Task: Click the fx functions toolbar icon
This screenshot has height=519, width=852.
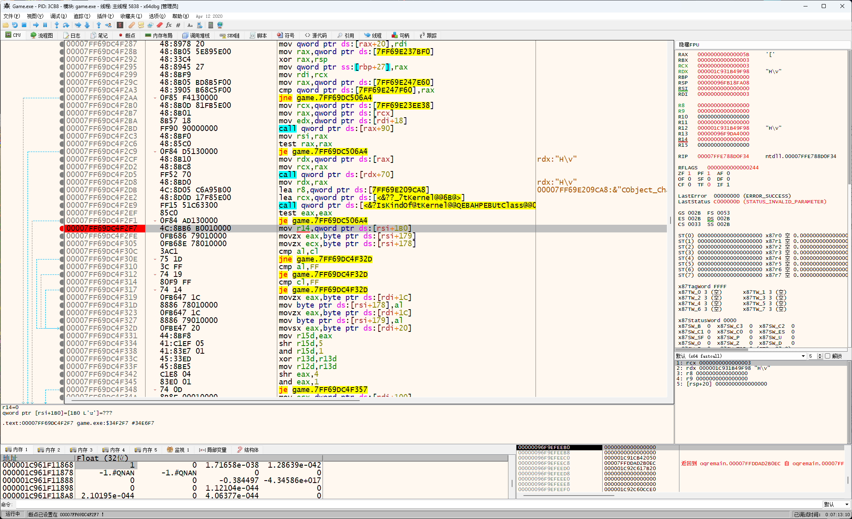Action: coord(169,25)
